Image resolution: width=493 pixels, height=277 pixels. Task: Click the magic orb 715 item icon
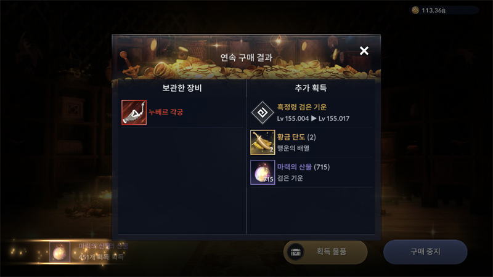point(263,172)
